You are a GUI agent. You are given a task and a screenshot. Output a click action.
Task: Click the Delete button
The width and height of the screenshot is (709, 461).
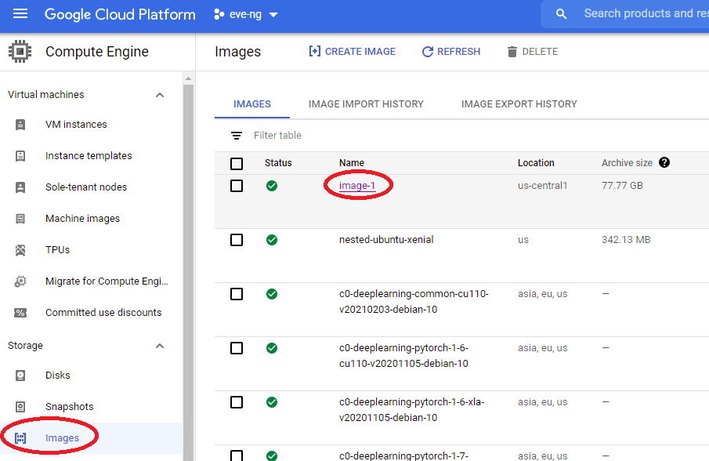click(532, 52)
